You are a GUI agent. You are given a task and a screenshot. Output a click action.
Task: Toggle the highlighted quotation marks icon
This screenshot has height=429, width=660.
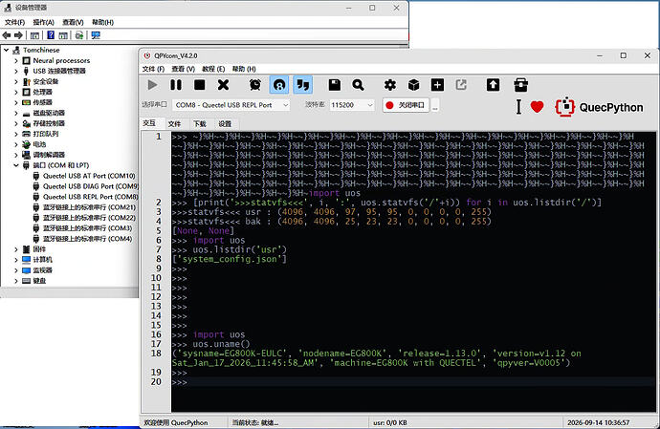[x=302, y=85]
